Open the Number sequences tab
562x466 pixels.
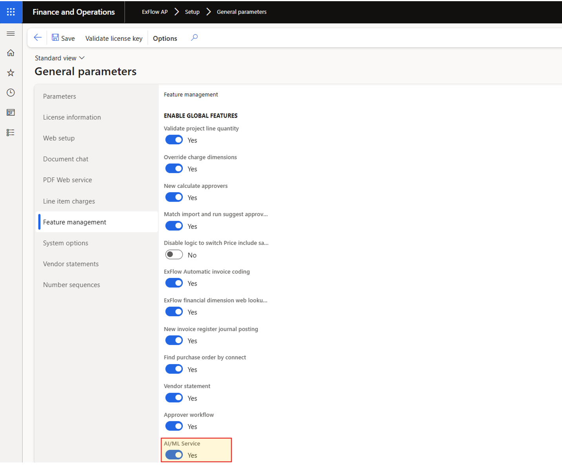tap(96, 285)
